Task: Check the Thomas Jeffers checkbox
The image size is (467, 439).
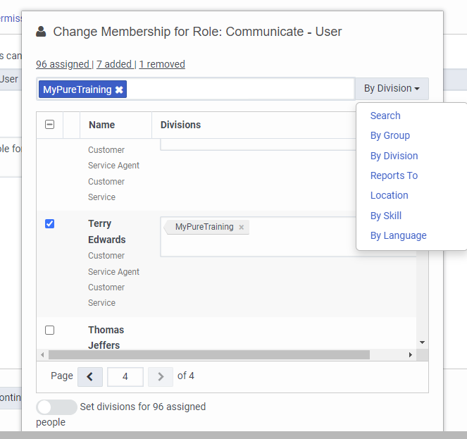Action: point(49,330)
